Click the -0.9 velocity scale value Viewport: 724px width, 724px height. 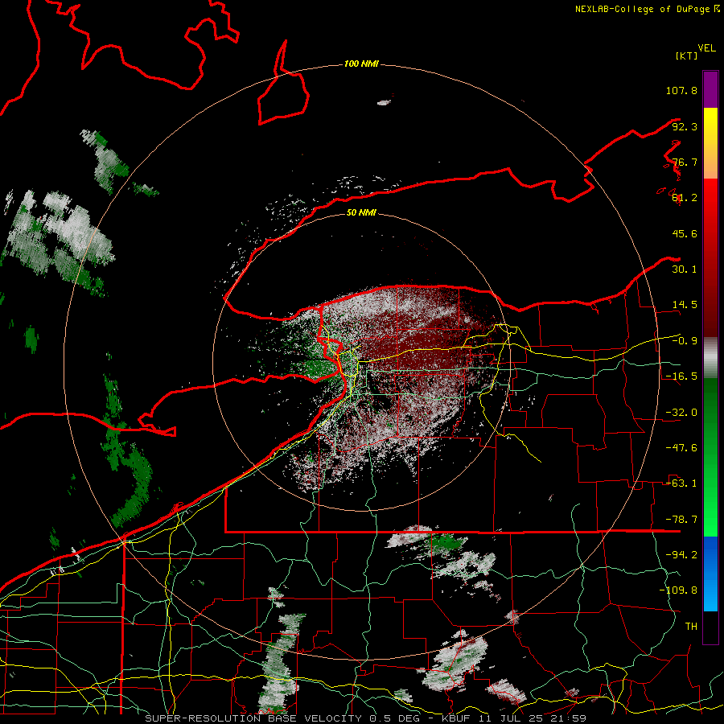(685, 341)
